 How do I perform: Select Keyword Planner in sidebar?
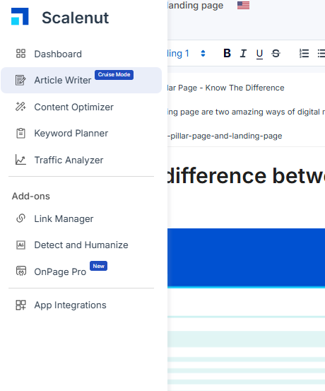pos(81,133)
